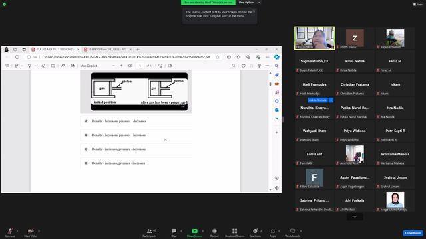Open Edge sidebar settings gear
Viewport: 426px width, 239px height.
277,188
